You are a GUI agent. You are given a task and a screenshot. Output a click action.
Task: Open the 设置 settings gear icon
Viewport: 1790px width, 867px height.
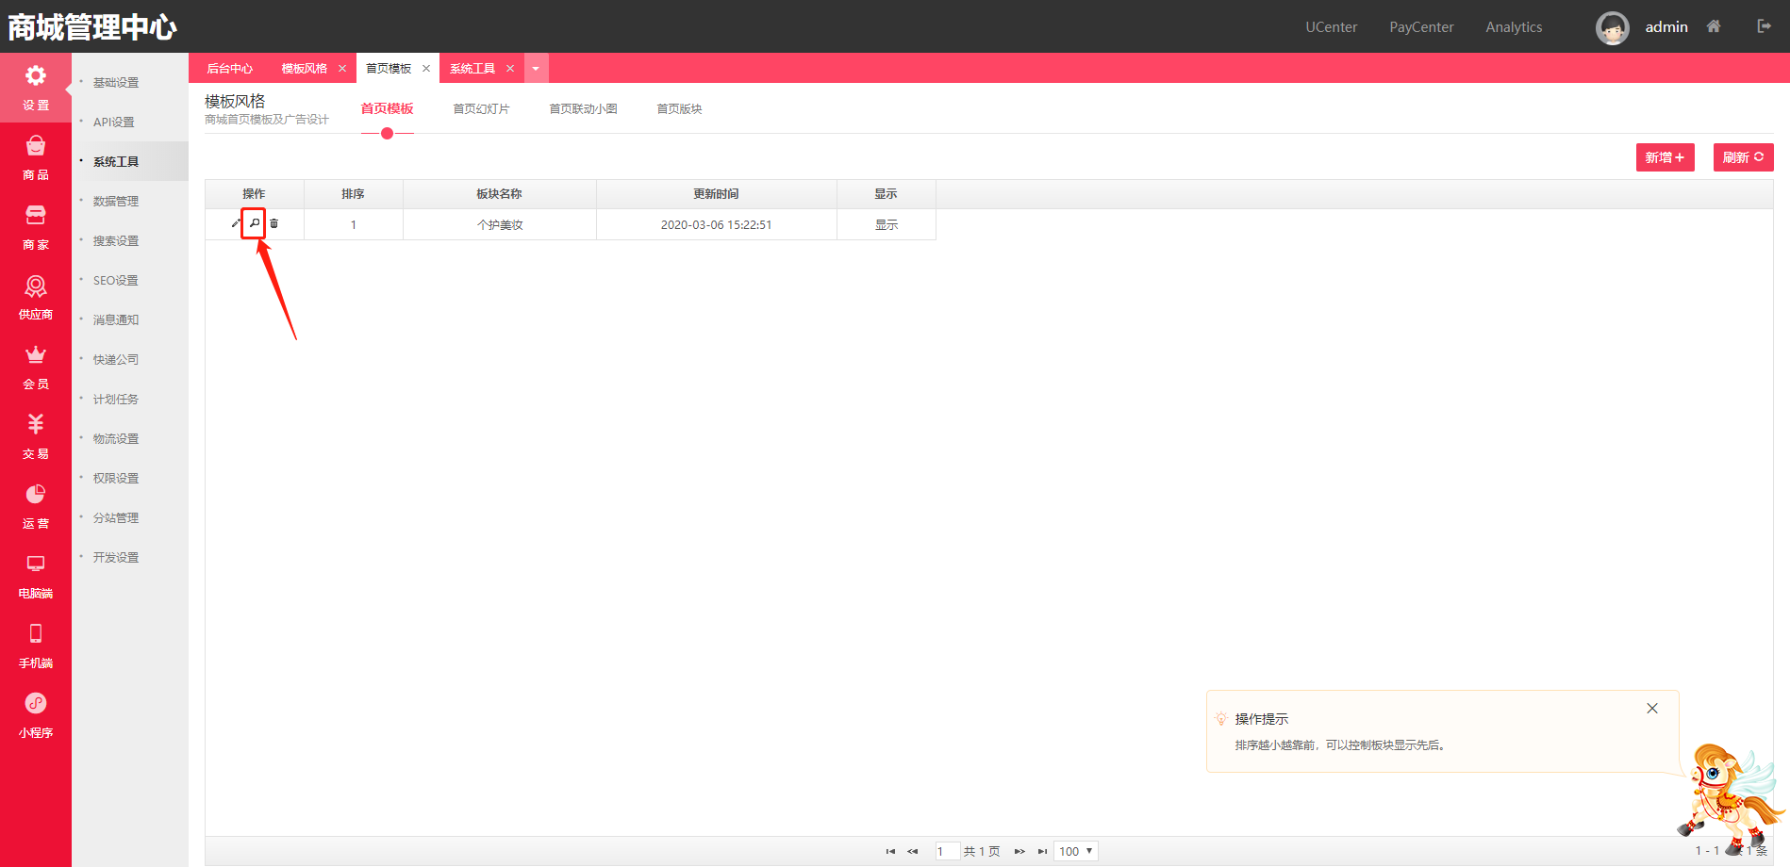[x=36, y=75]
